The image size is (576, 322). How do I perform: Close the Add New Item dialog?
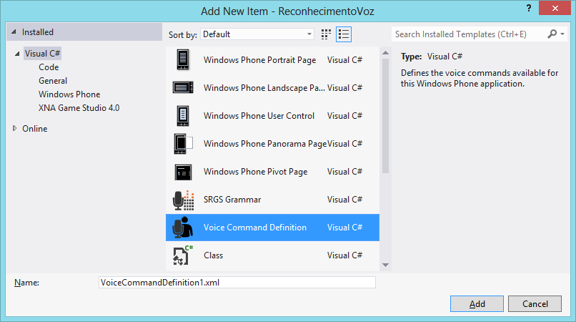pos(555,8)
